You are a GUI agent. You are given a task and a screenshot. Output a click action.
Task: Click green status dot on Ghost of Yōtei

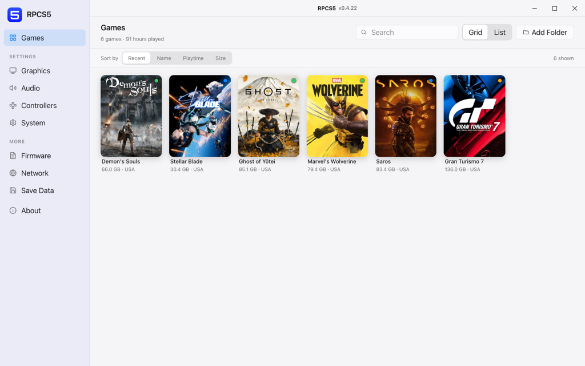coord(294,81)
